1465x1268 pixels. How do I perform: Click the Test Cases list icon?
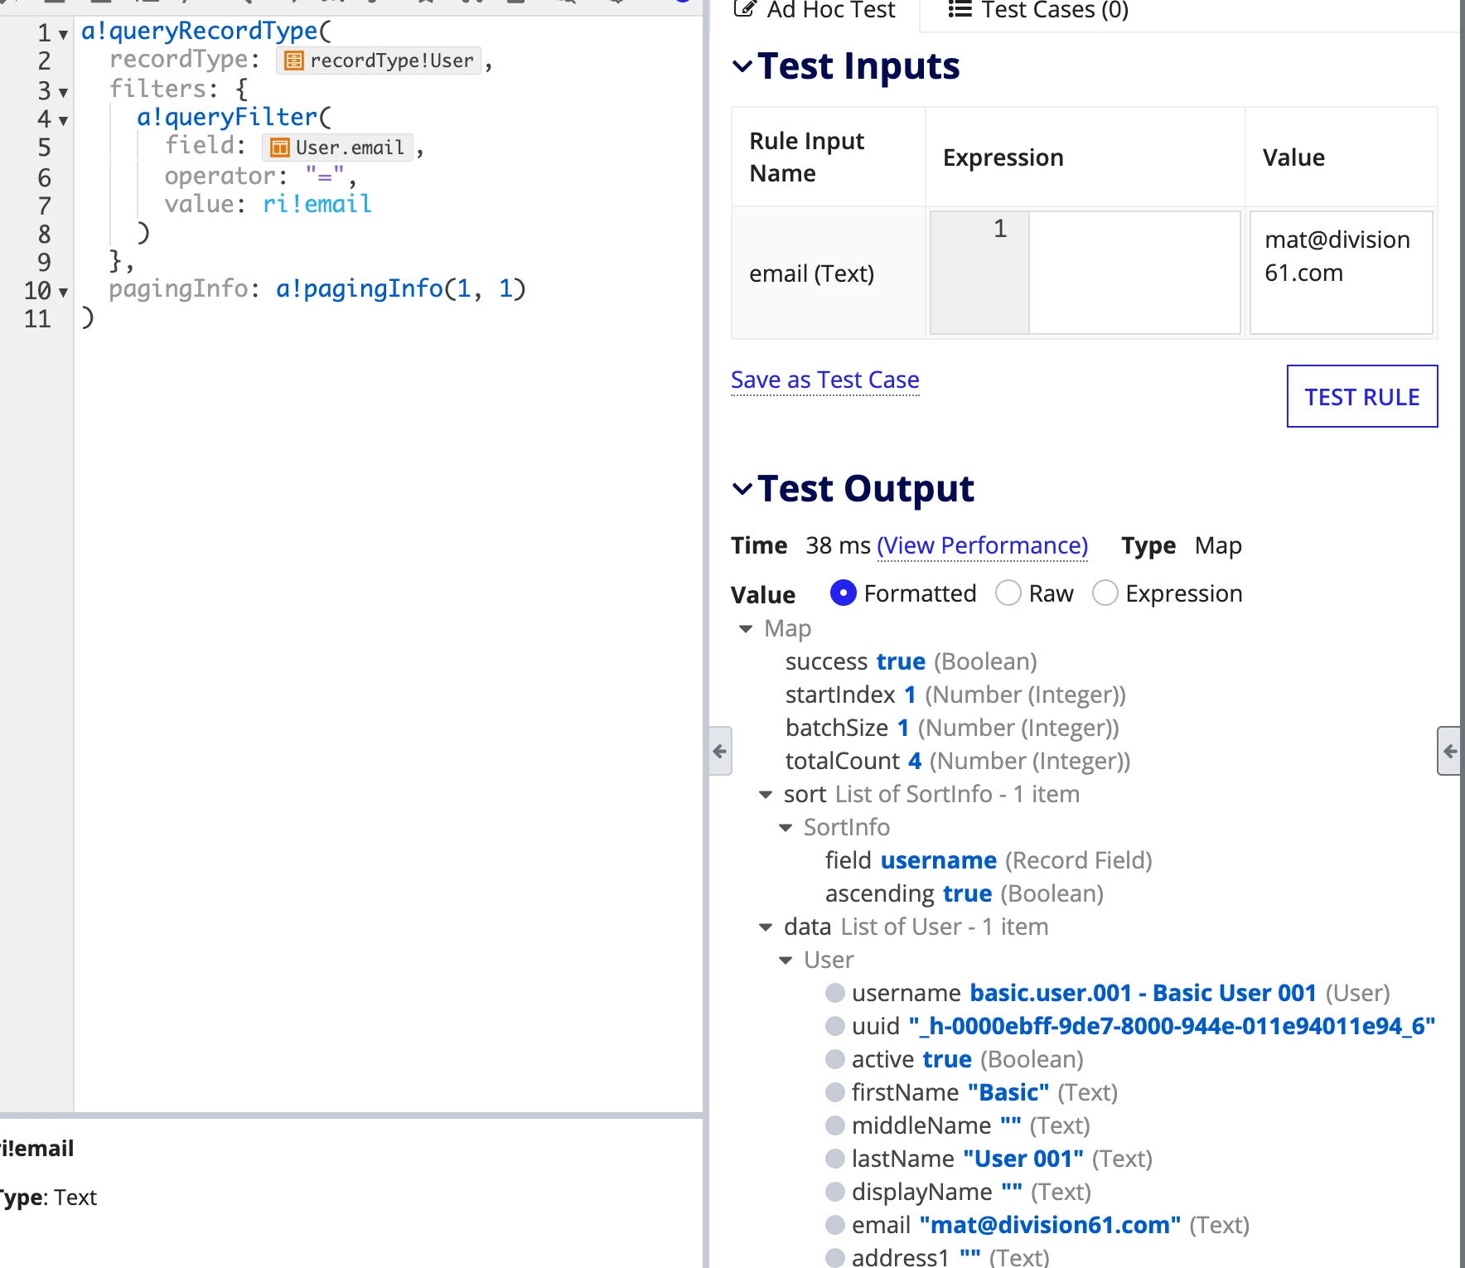coord(960,9)
